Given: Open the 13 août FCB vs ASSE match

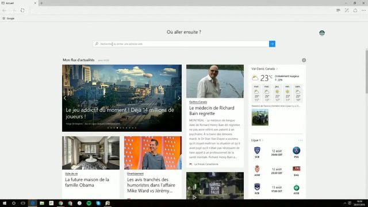Looking at the screenshot, I should click(277, 189).
